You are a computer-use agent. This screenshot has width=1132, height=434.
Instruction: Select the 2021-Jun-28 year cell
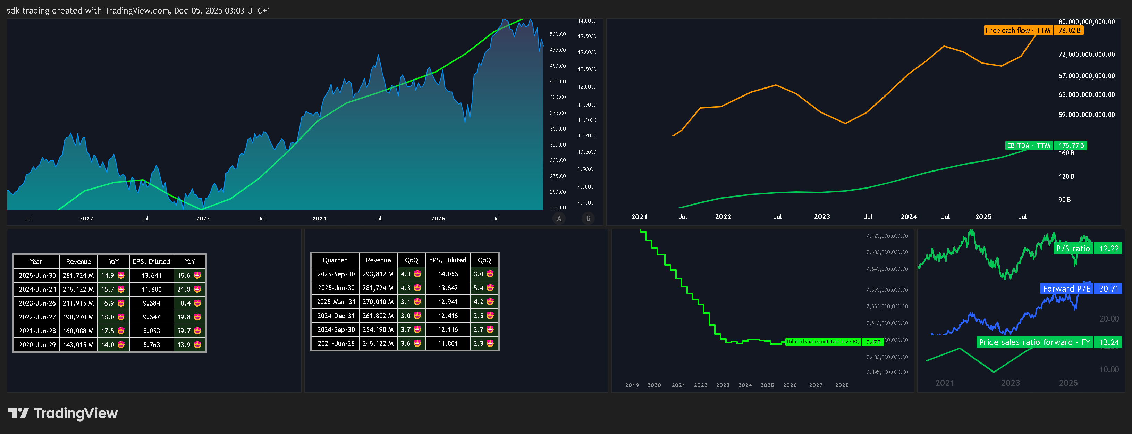click(37, 331)
